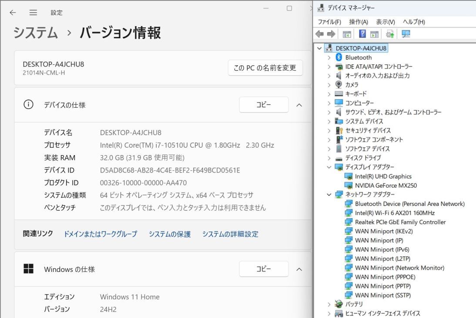The height and width of the screenshot is (318, 476).
Task: Open システムの詳細設定 link
Action: [x=231, y=234]
